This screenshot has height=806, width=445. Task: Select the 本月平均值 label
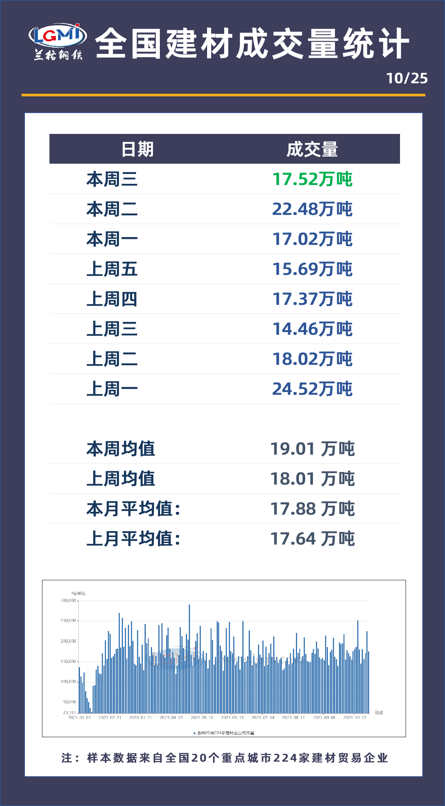[133, 509]
